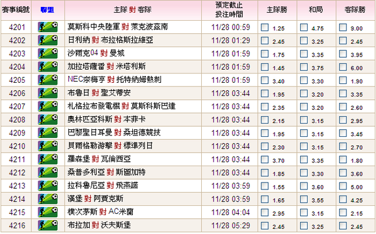
Task: Tick home win 1.75 for match 4203
Action: coord(264,54)
